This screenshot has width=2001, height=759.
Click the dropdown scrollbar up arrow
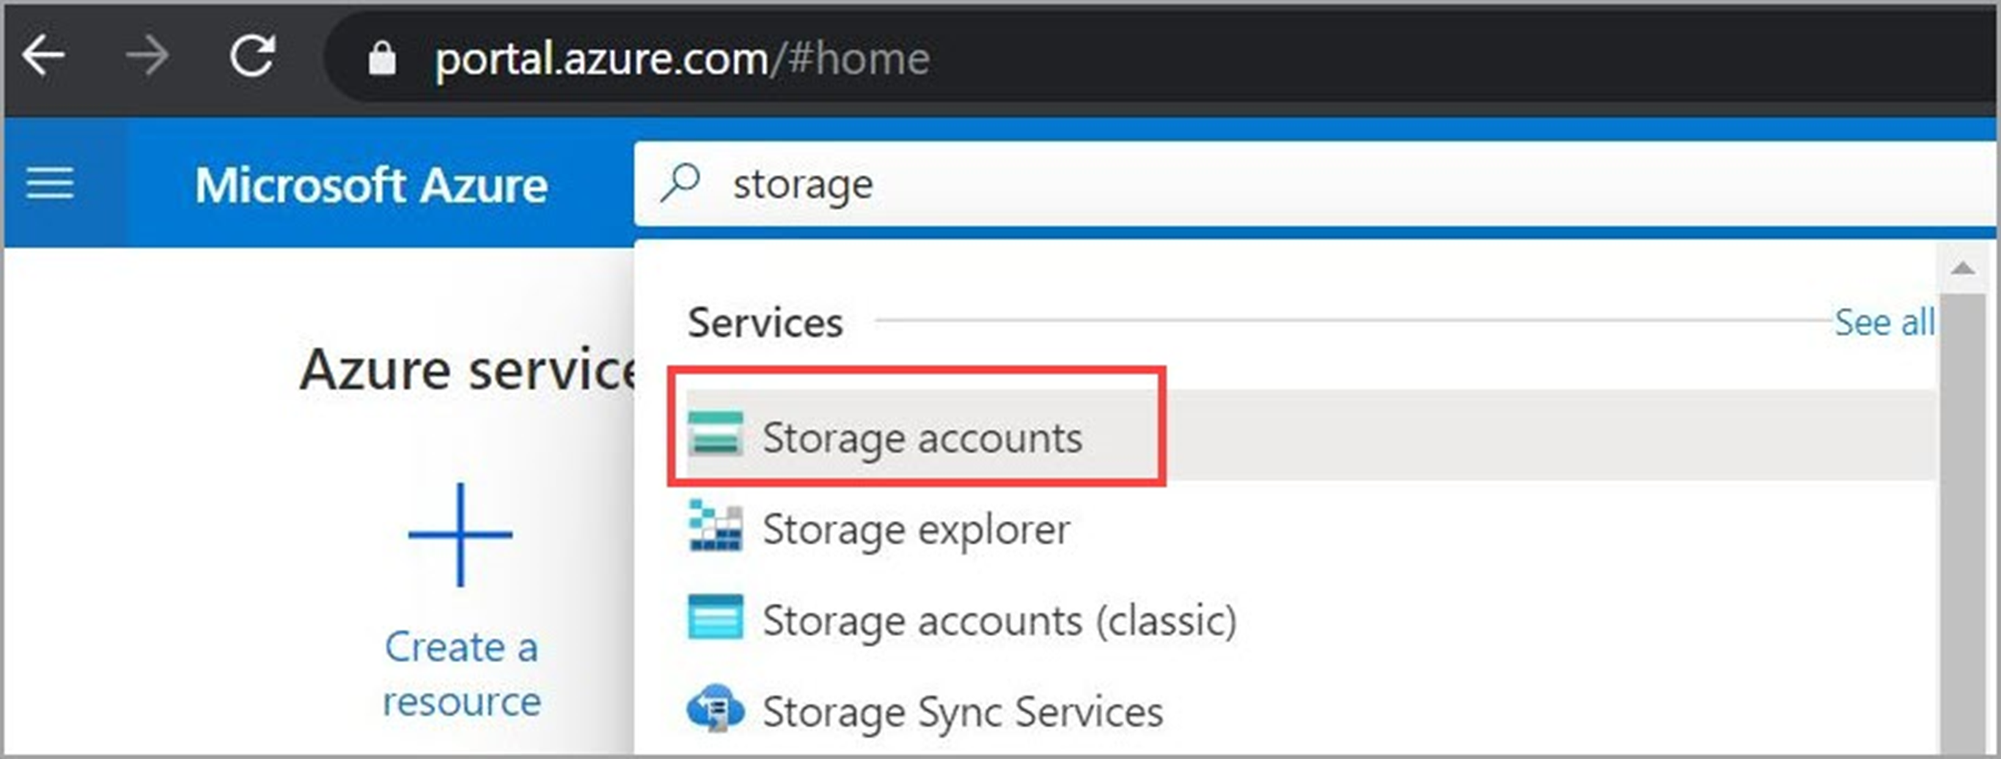click(x=1963, y=269)
